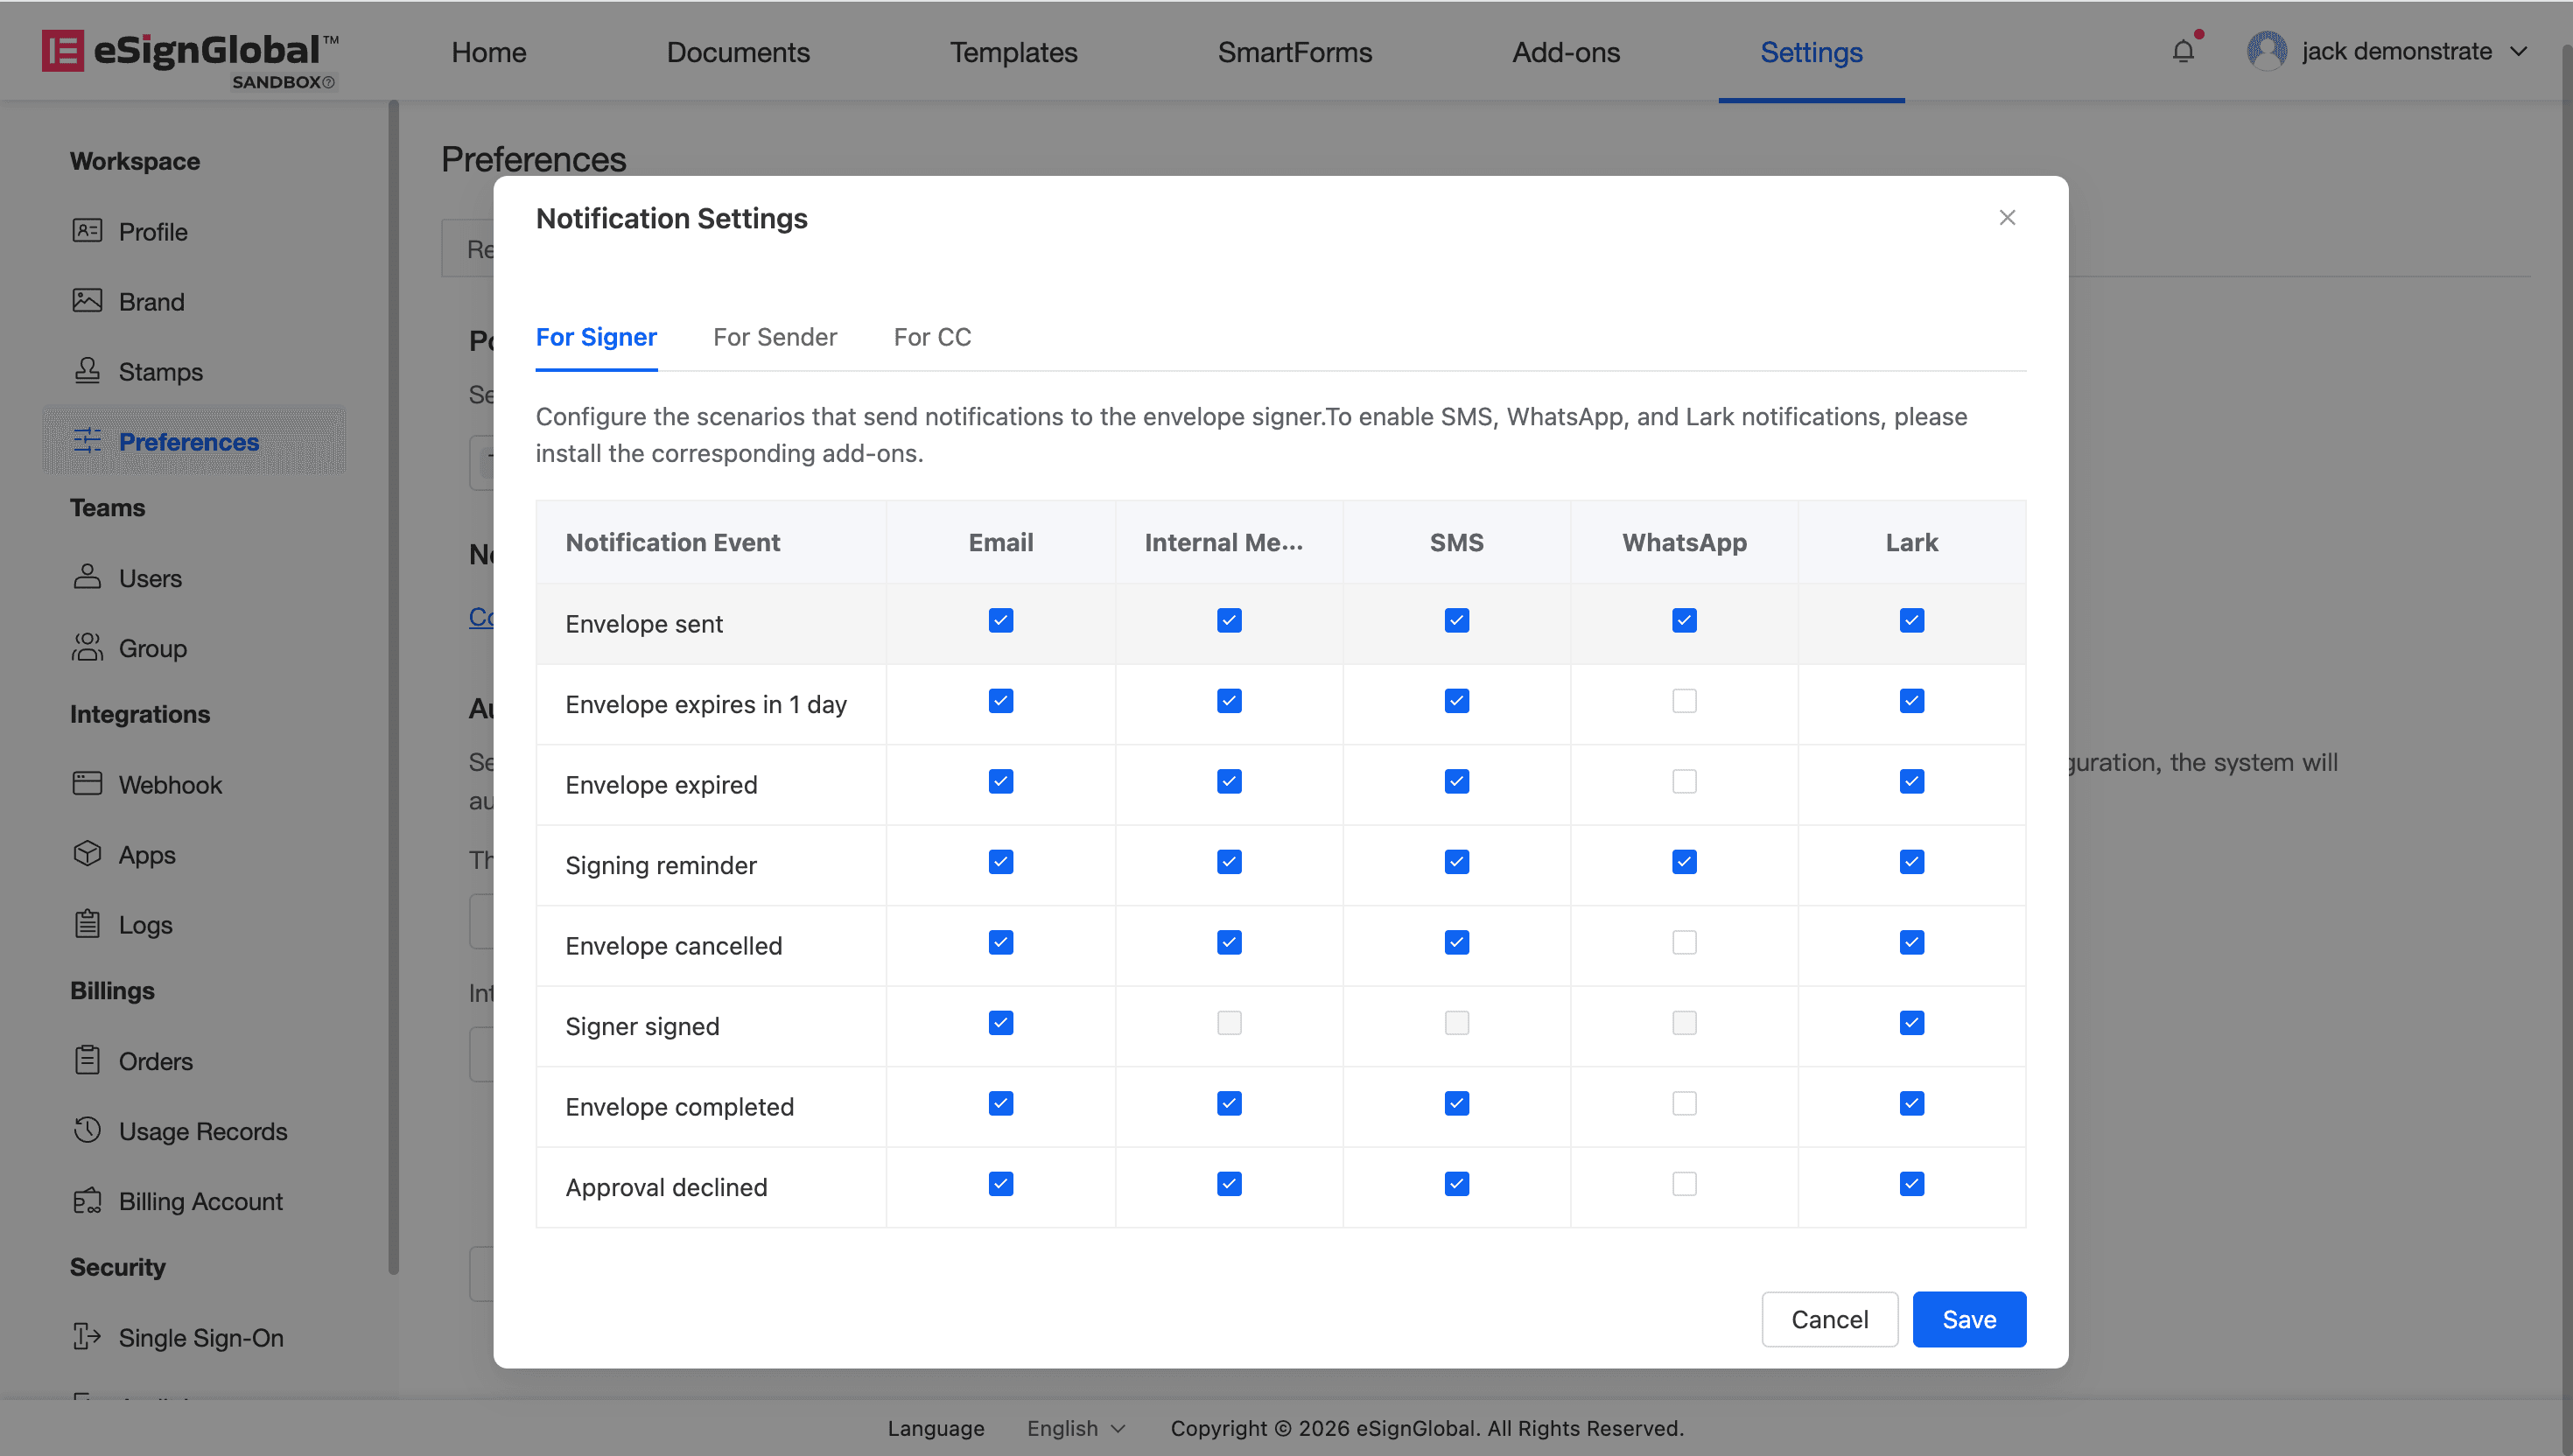Click the Billing Account icon
Viewport: 2573px width, 1456px height.
click(87, 1200)
